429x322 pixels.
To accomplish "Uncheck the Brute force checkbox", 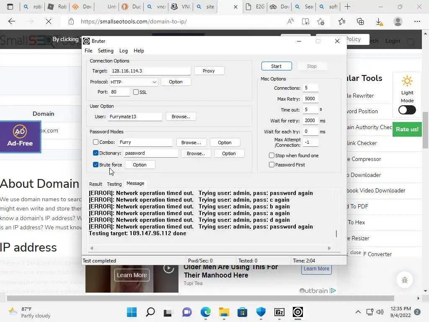I will 96,164.
